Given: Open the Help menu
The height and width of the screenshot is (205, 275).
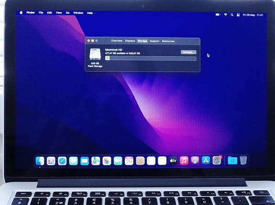Looking at the screenshot, I should 90,13.
